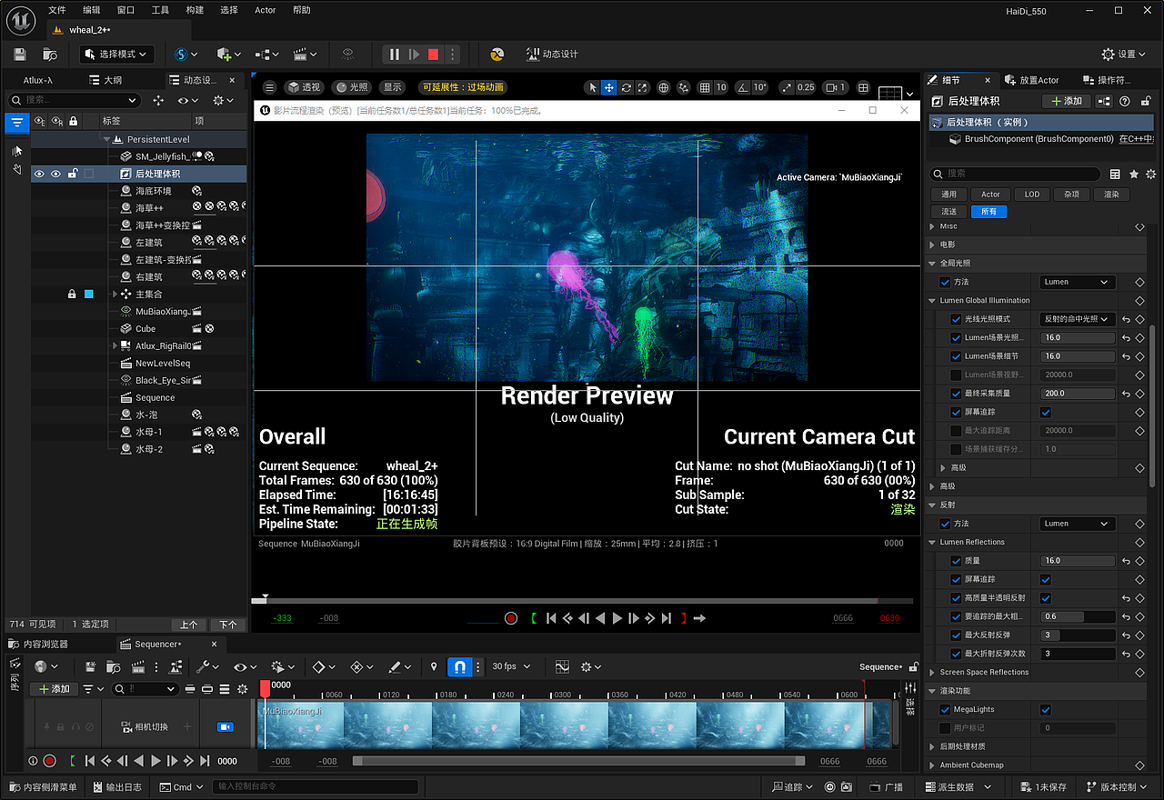The height and width of the screenshot is (800, 1164).
Task: Open the 反射 方法 Lumen dropdown
Action: [1078, 524]
